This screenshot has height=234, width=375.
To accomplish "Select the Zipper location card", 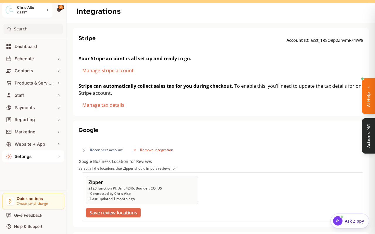I will click(x=142, y=190).
